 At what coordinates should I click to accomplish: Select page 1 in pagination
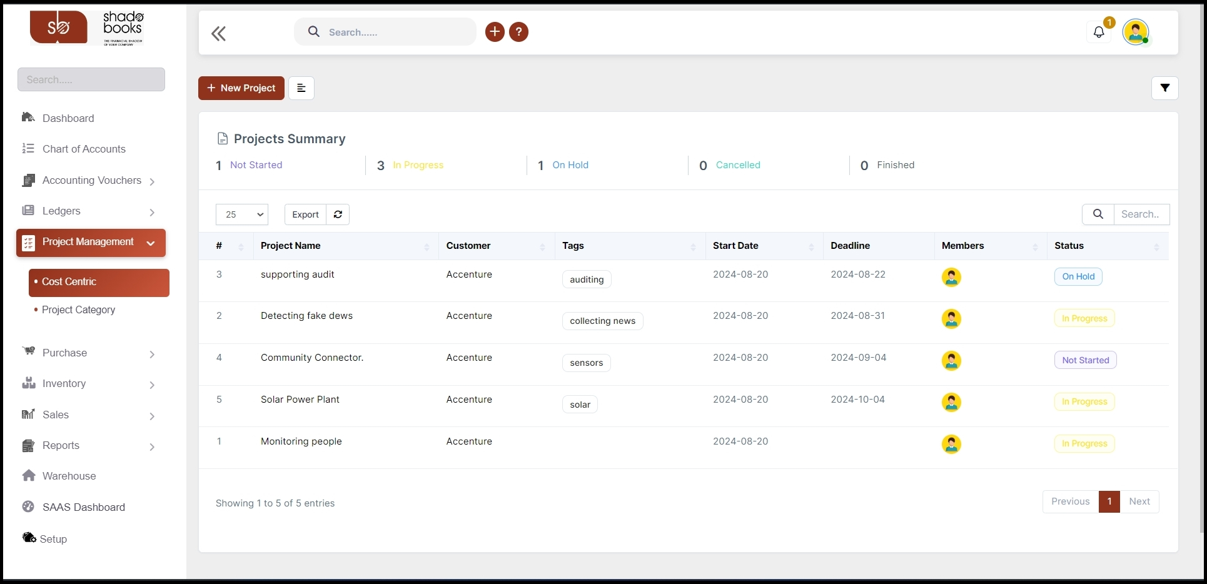coord(1109,501)
